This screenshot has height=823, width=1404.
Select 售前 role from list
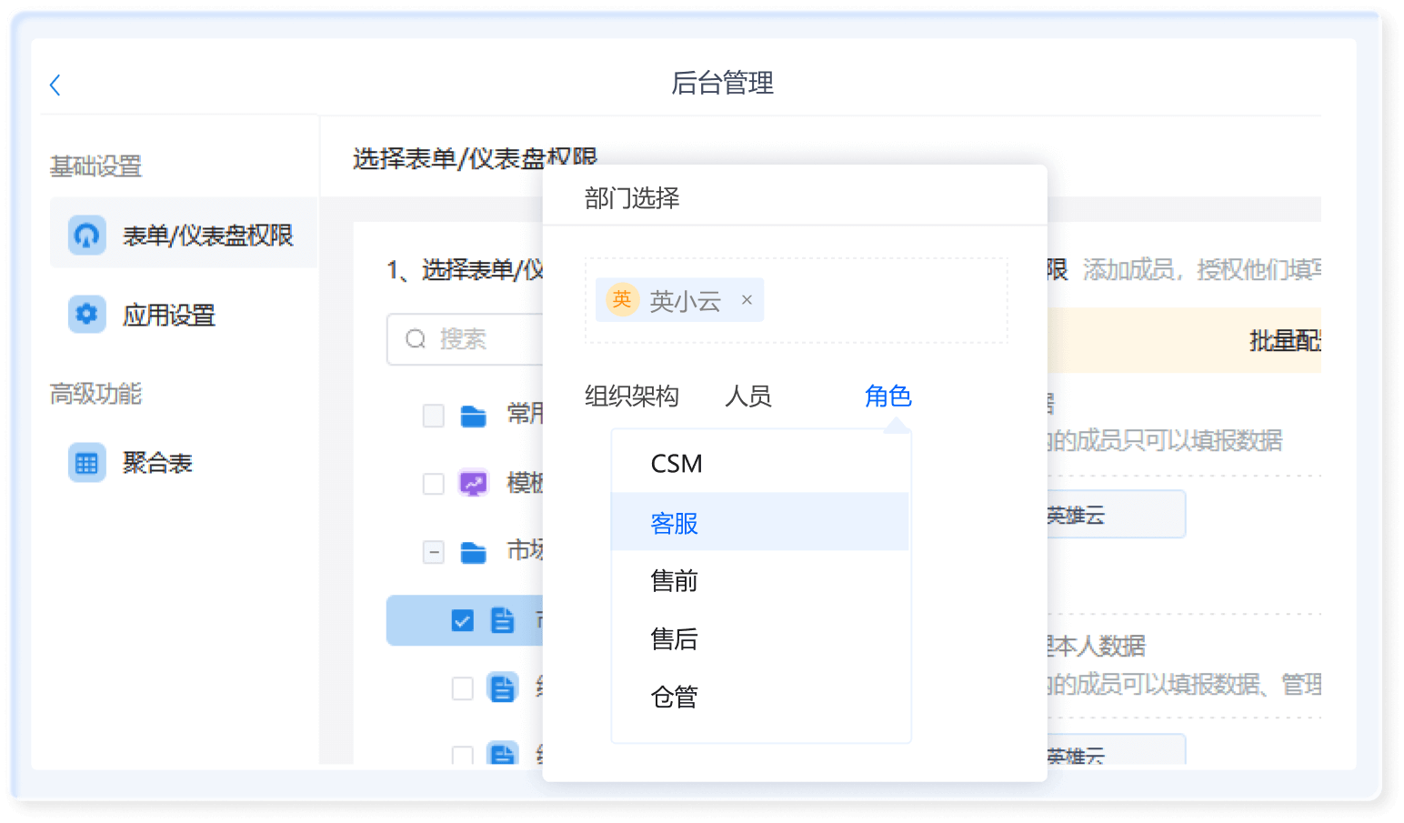[760, 580]
